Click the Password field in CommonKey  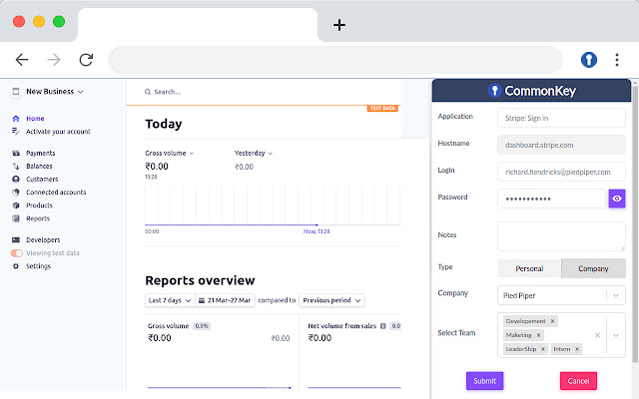(x=551, y=199)
